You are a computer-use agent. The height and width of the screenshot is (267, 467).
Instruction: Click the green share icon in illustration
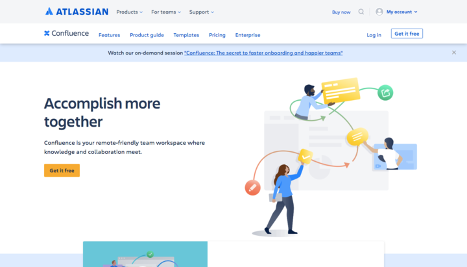[x=385, y=93]
